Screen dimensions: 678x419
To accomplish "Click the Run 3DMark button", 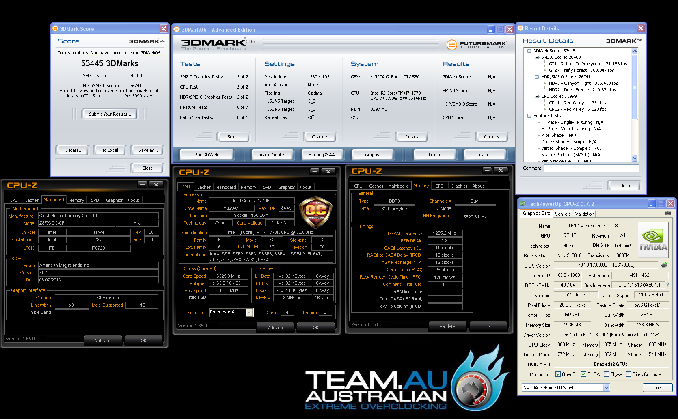I will 206,155.
